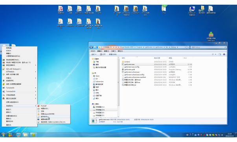Click the workspace shortcut folder on desktop
This screenshot has height=142, width=237.
tap(126, 11)
